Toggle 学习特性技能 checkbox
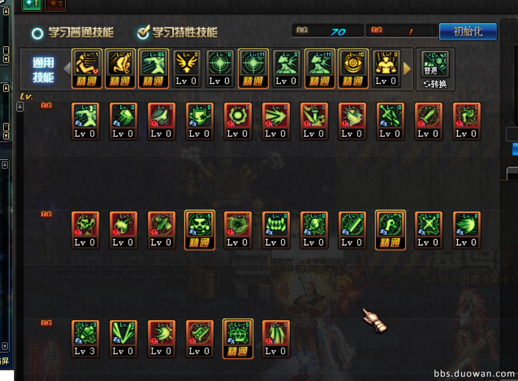 click(177, 32)
